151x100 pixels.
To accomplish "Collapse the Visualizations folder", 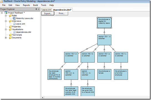I will 6,29.
